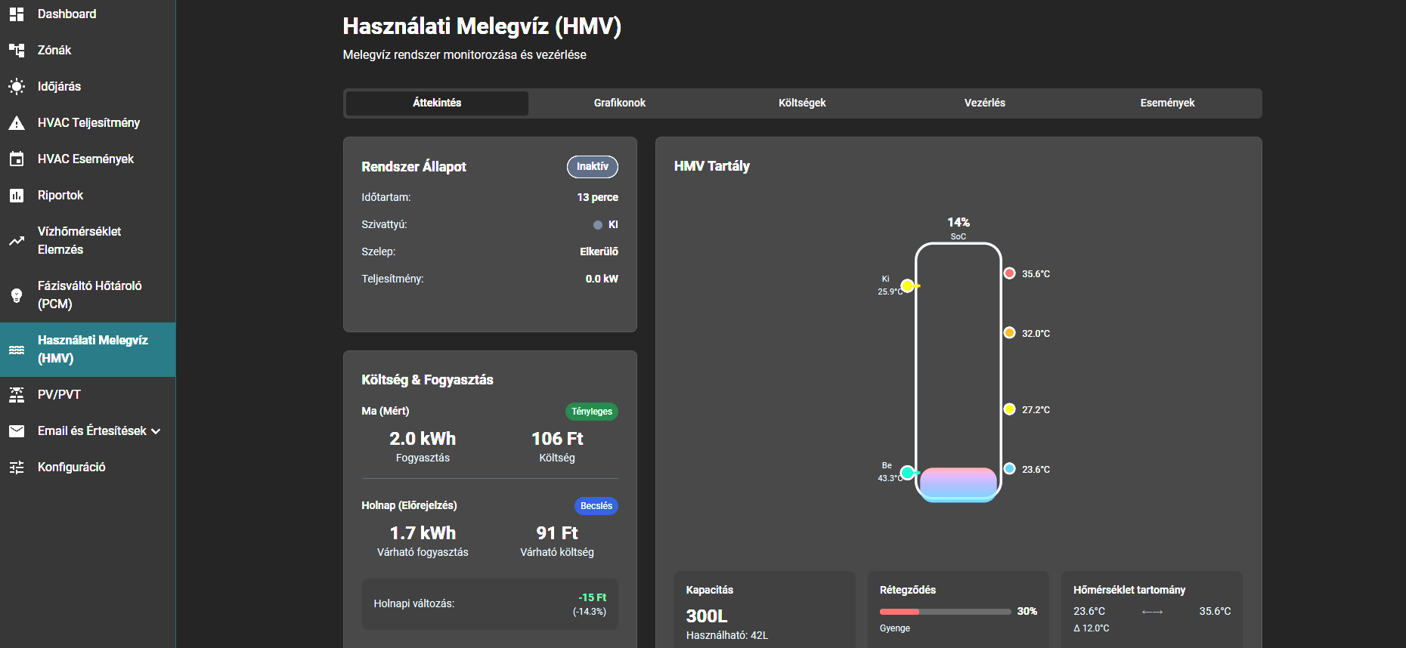Go to the Események tab
Viewport: 1406px width, 648px height.
[x=1167, y=103]
